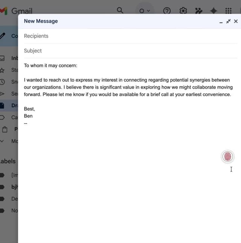The height and width of the screenshot is (243, 241).
Task: Open the 'bjh' label tag in sidebar
Action: tap(2, 187)
